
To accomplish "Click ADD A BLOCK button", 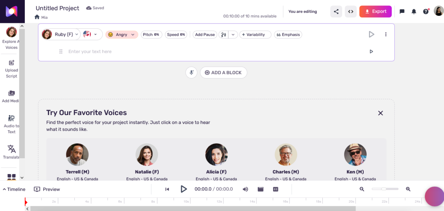I will (x=223, y=73).
